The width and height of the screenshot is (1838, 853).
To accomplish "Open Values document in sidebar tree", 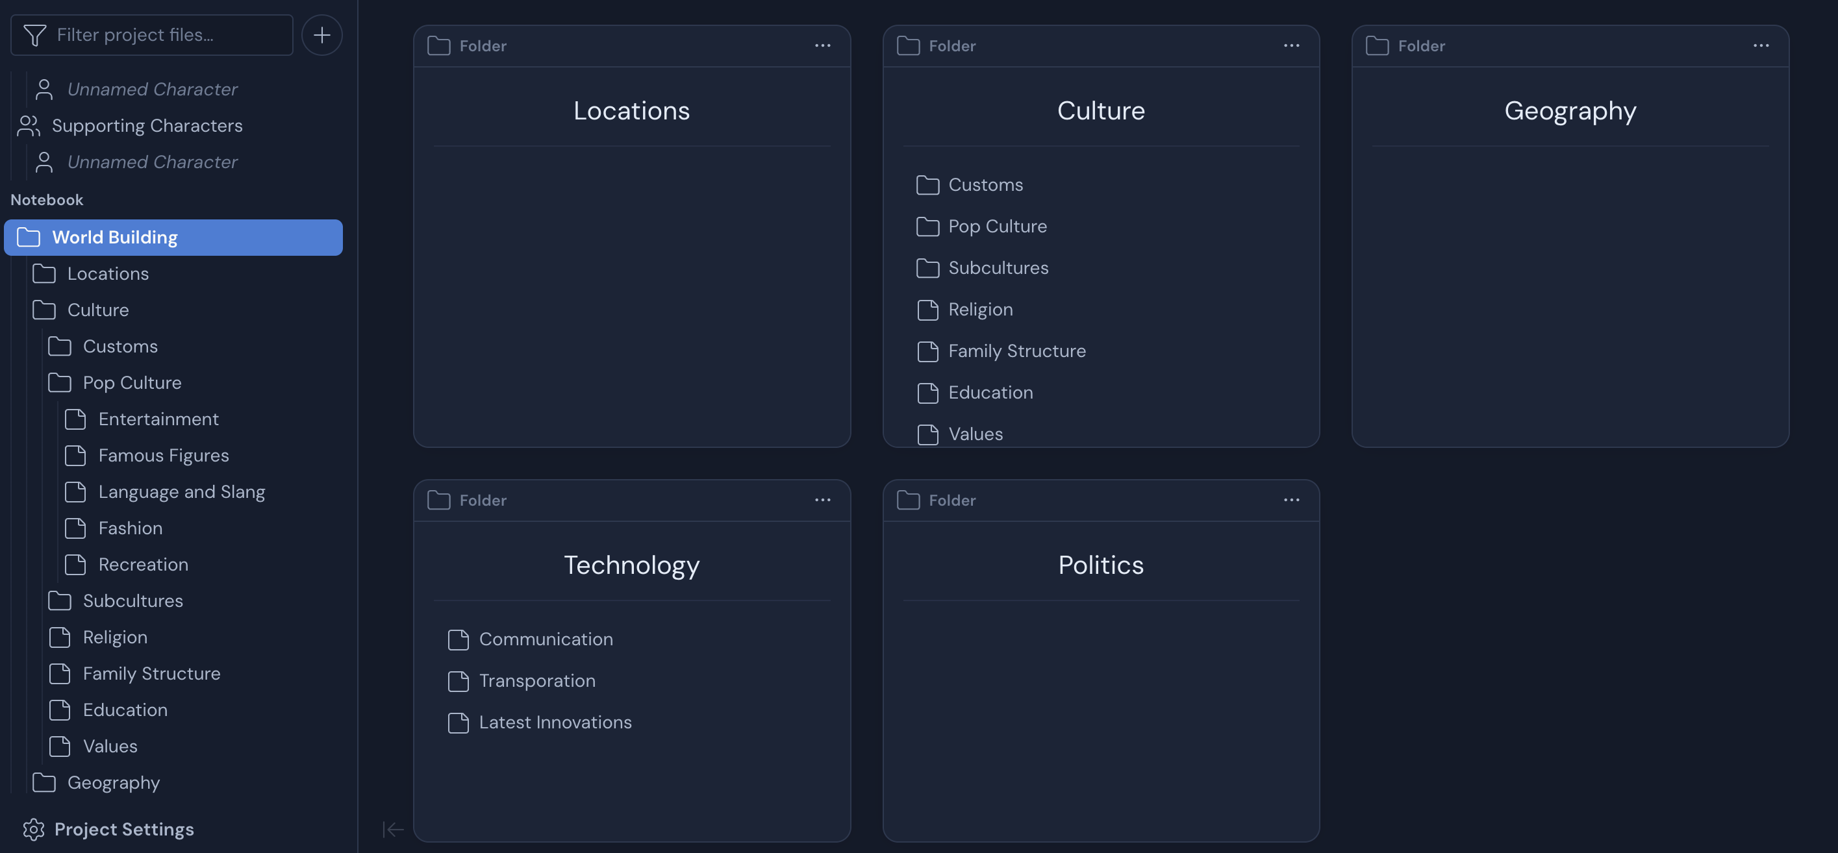I will tap(110, 746).
